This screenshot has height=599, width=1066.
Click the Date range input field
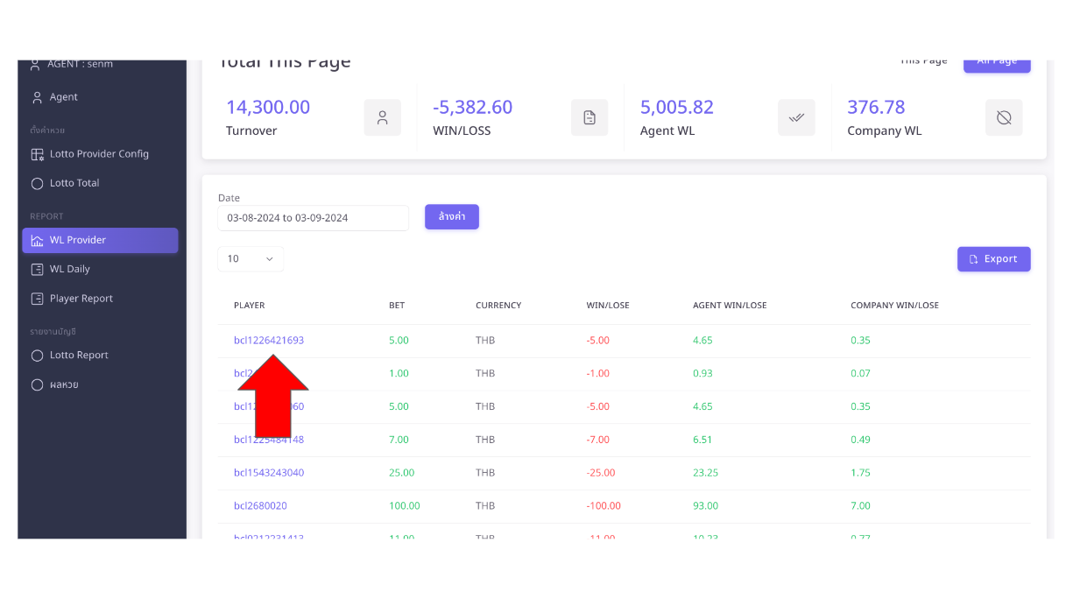tap(313, 218)
